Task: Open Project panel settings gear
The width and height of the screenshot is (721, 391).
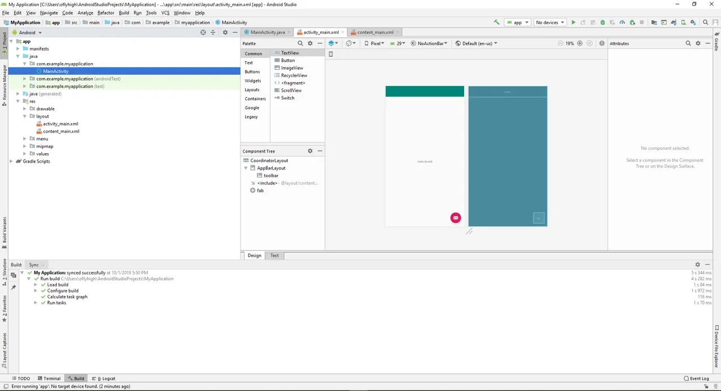Action: [x=225, y=33]
